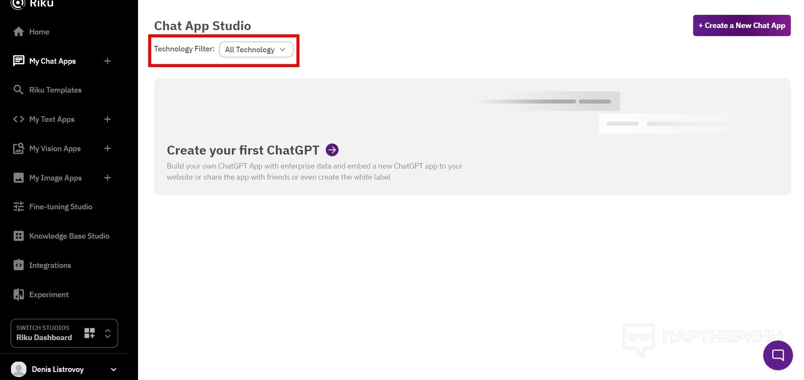Screen dimensions: 804x380
Task: Click the Knowledge Base Studio grid icon
Action: (19, 236)
